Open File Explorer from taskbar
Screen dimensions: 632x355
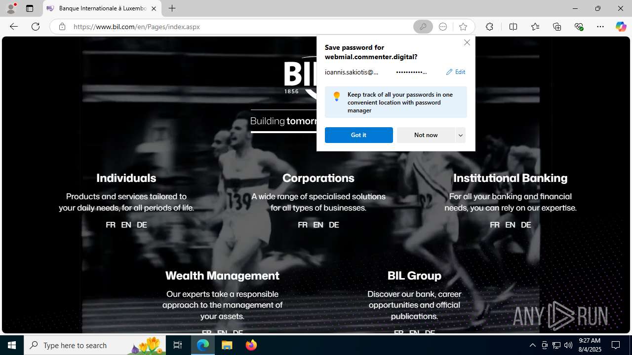click(227, 345)
